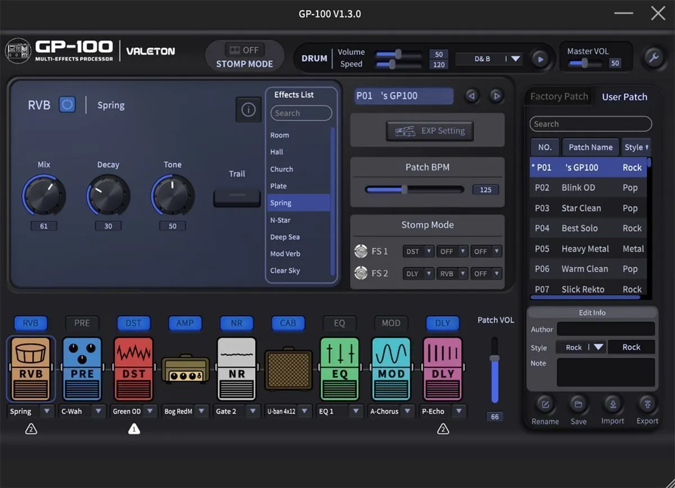Toggle Stomp Mode off switch

point(245,50)
